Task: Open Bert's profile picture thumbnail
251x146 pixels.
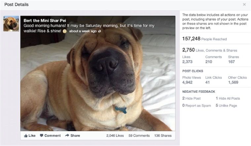Action: click(x=11, y=24)
